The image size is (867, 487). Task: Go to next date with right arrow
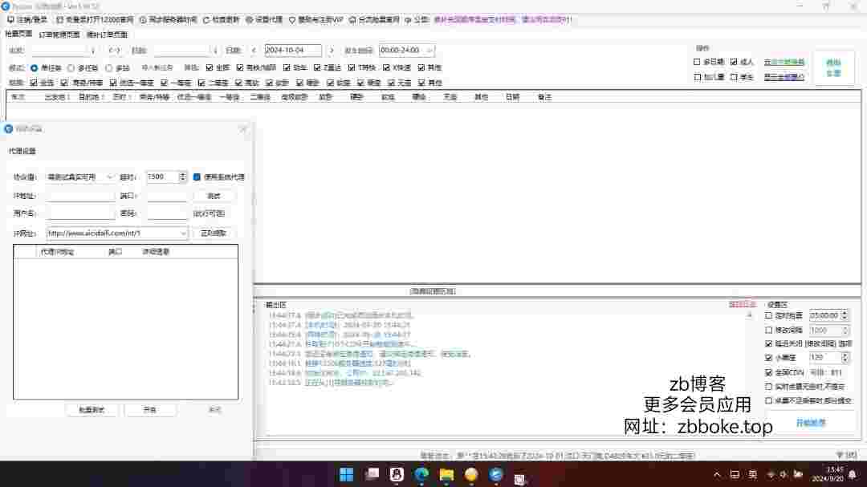point(332,51)
